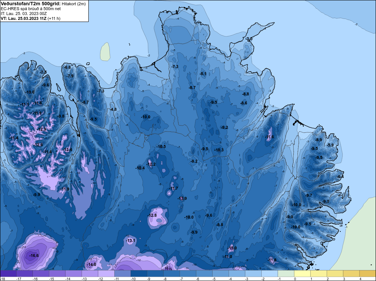The image size is (376, 281).
Task: Click the -18 dark purple legend swatch
Action: click(8, 273)
